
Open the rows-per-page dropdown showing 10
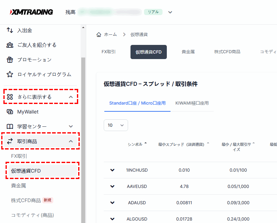click(116, 125)
